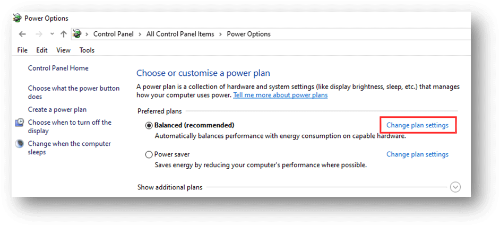Open the File menu
The height and width of the screenshot is (226, 500).
[x=22, y=50]
